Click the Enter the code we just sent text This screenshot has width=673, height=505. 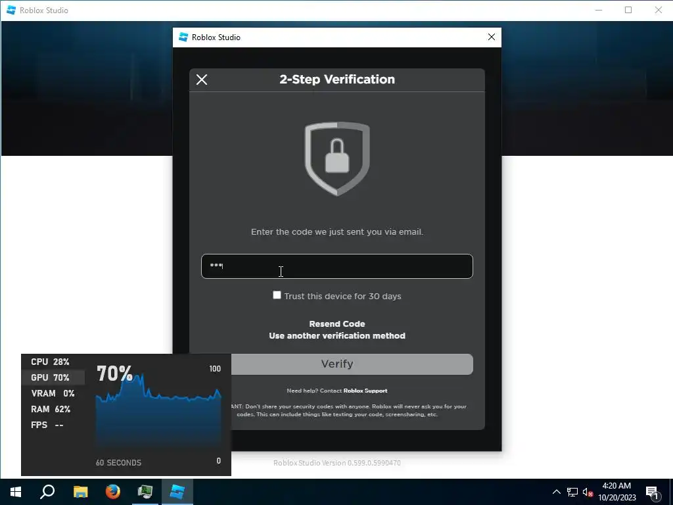tap(337, 232)
